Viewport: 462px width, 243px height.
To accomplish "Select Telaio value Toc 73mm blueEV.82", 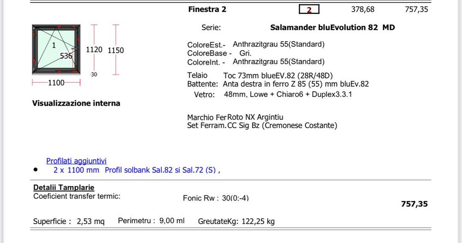I will click(x=278, y=76).
